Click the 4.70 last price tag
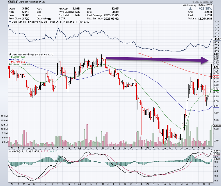The height and width of the screenshot is (186, 221). 216,67
